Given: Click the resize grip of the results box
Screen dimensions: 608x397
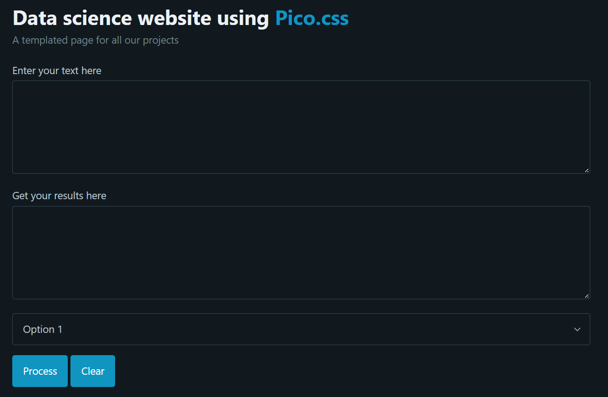Looking at the screenshot, I should click(587, 296).
